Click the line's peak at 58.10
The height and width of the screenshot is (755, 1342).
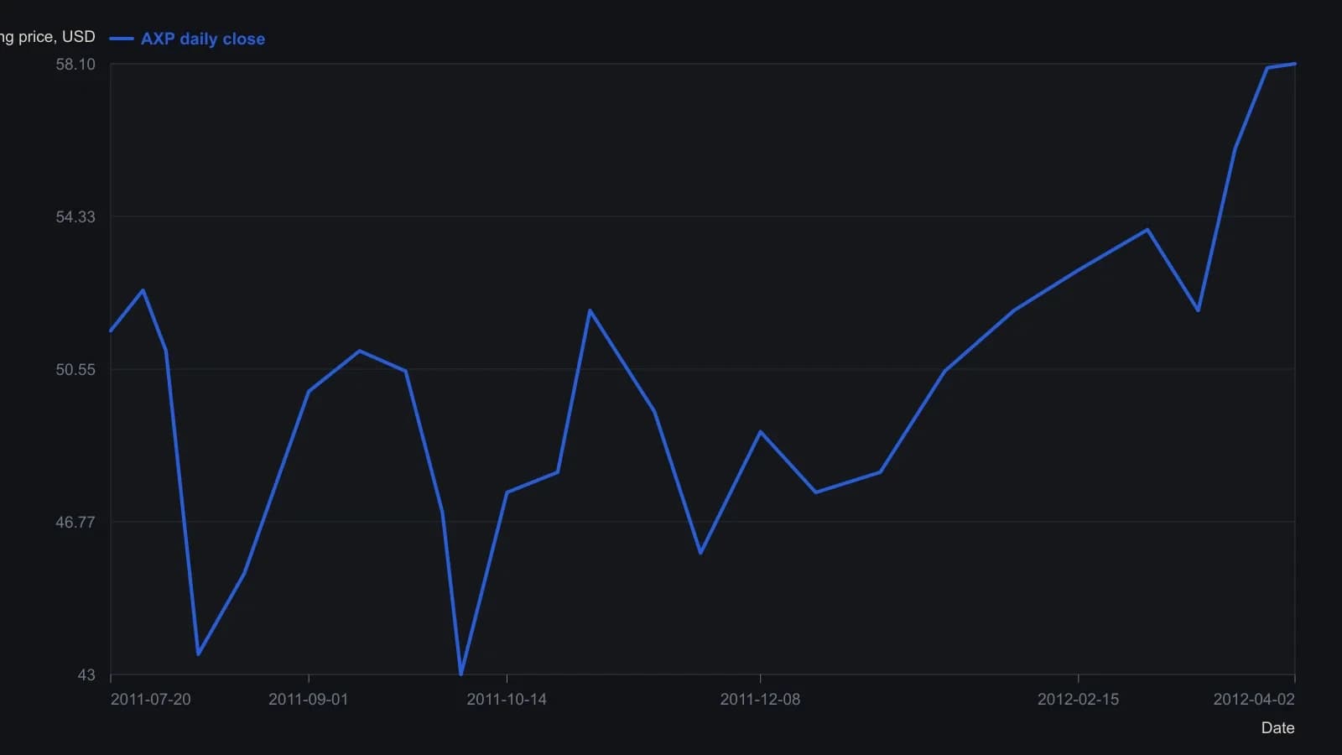pyautogui.click(x=1294, y=64)
